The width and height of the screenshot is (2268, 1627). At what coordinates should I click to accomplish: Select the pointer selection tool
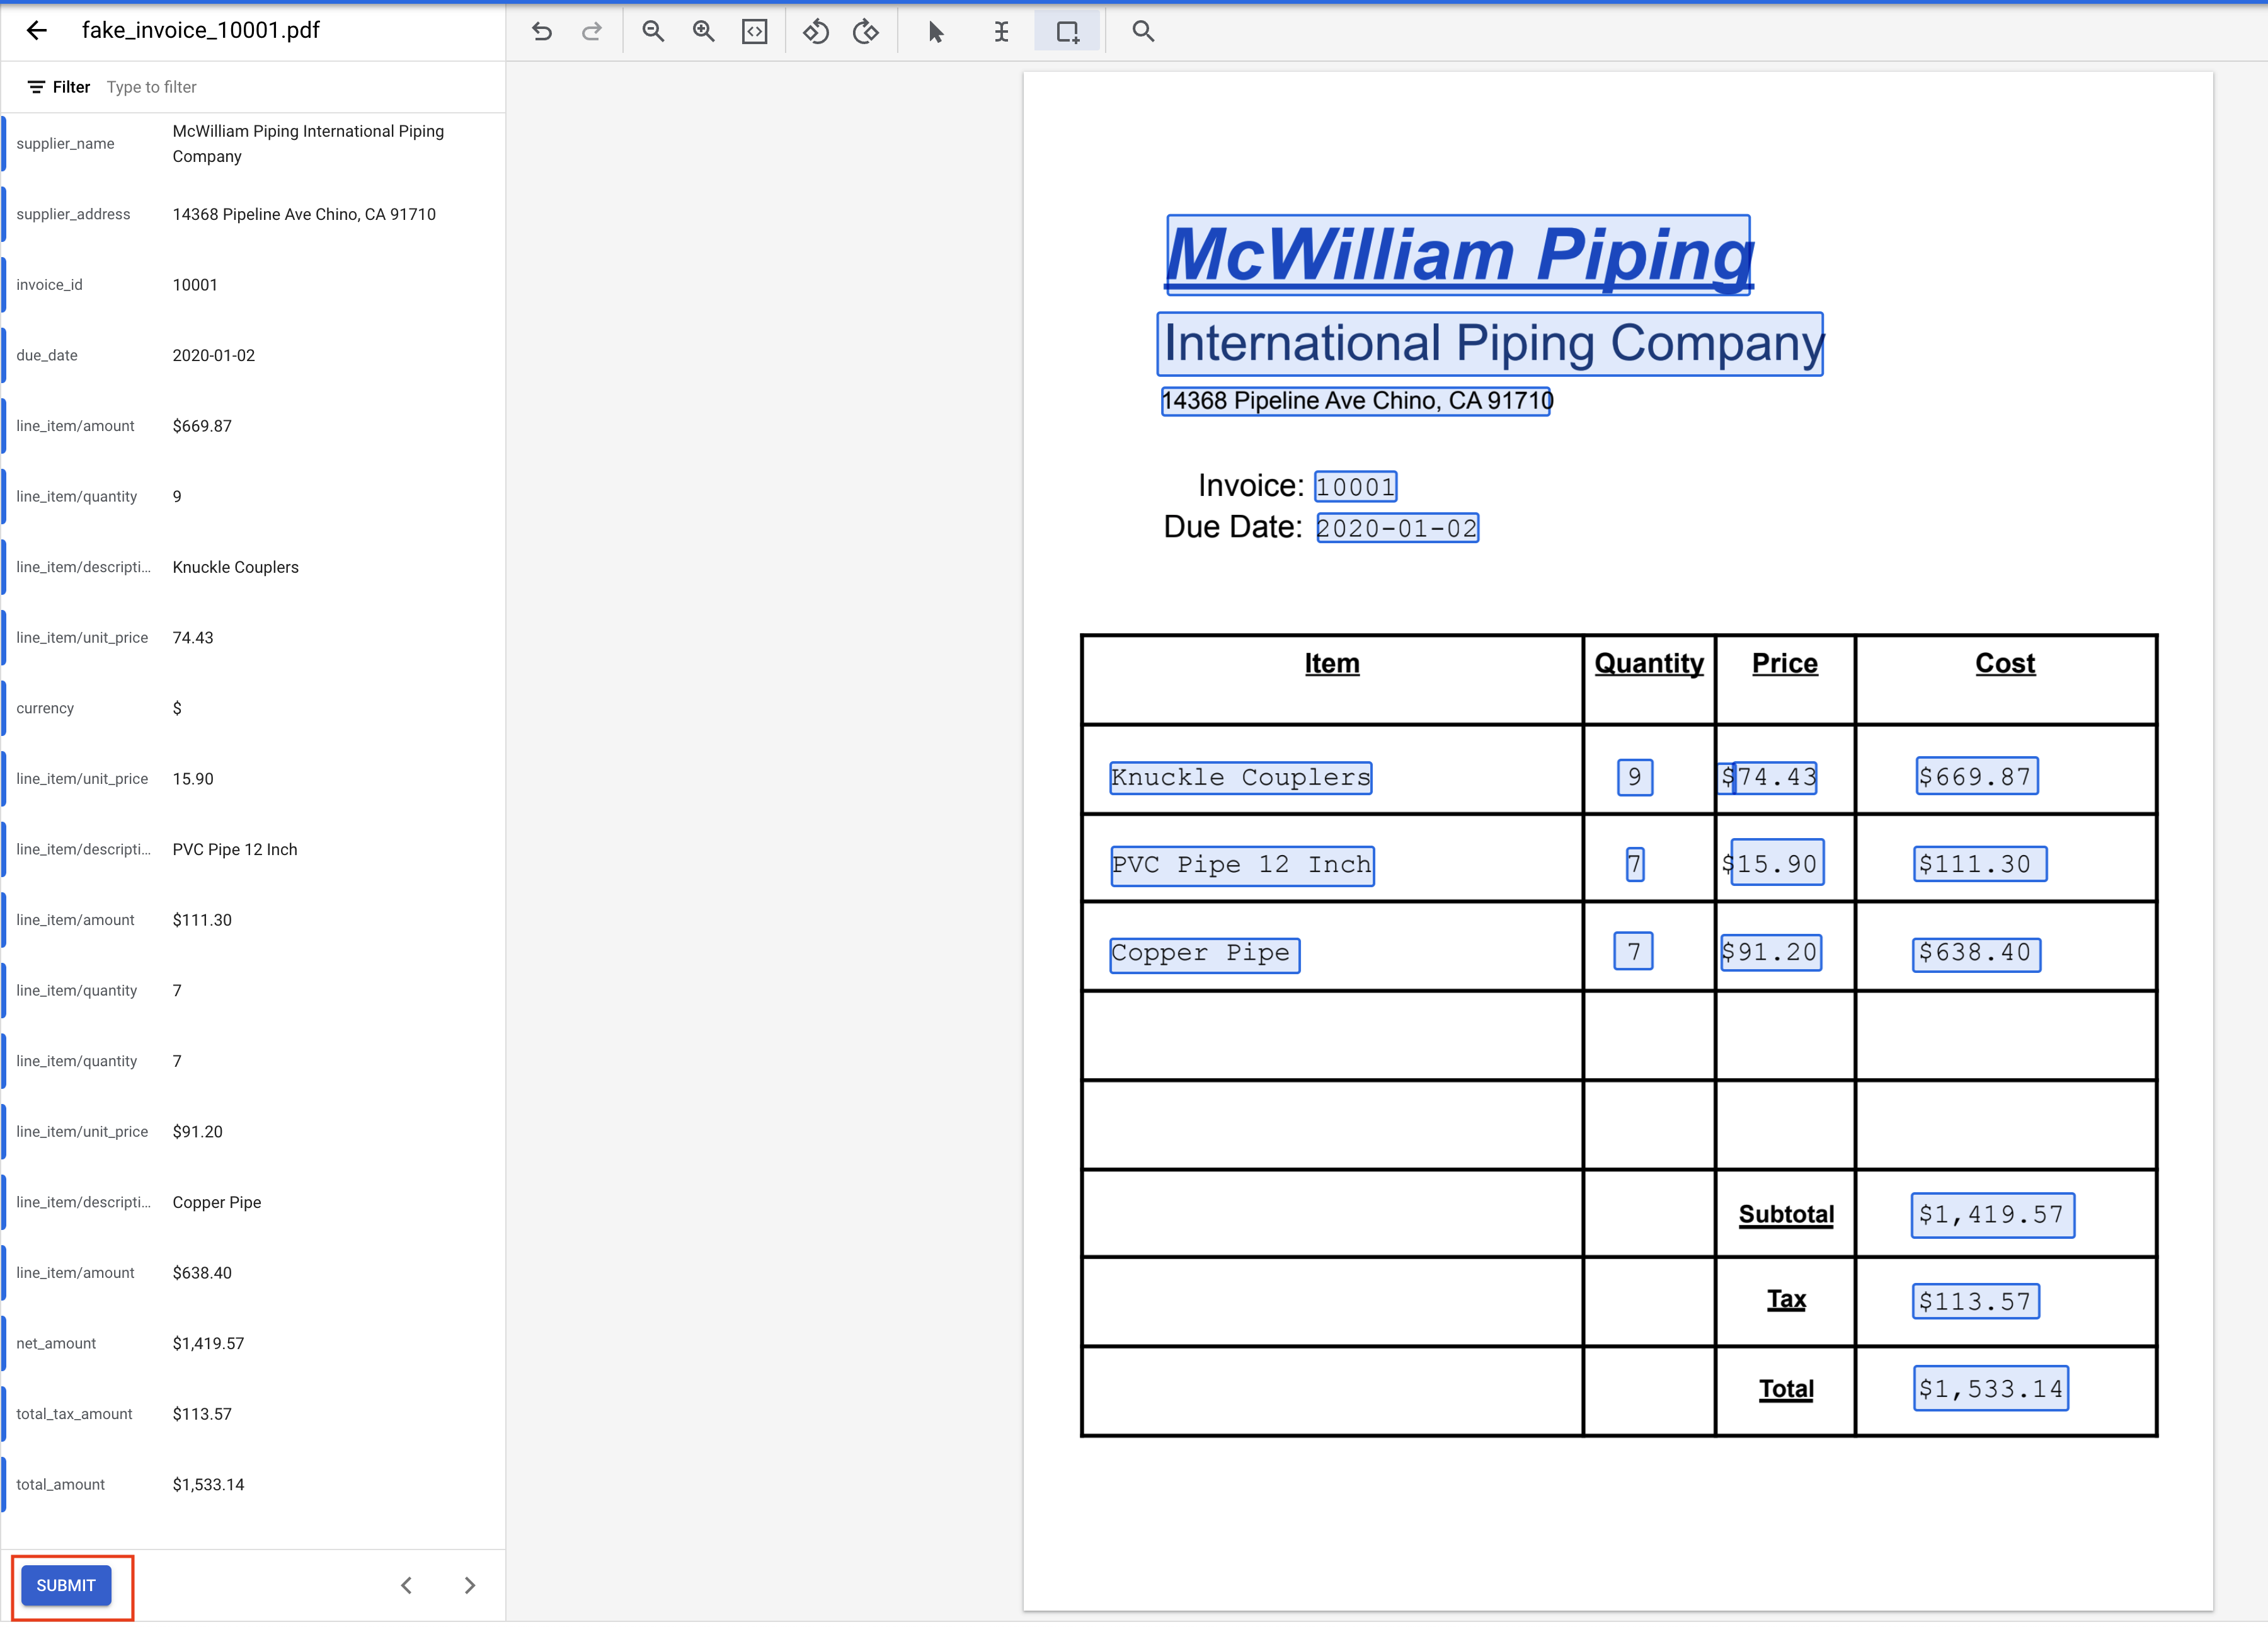click(x=934, y=31)
